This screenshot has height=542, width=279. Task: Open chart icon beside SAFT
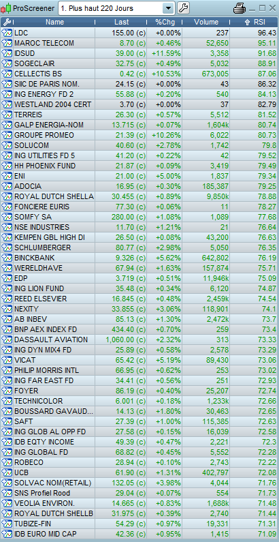click(7, 421)
